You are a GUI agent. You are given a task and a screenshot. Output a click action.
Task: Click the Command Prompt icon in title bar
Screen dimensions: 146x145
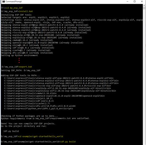[x=4, y=2]
